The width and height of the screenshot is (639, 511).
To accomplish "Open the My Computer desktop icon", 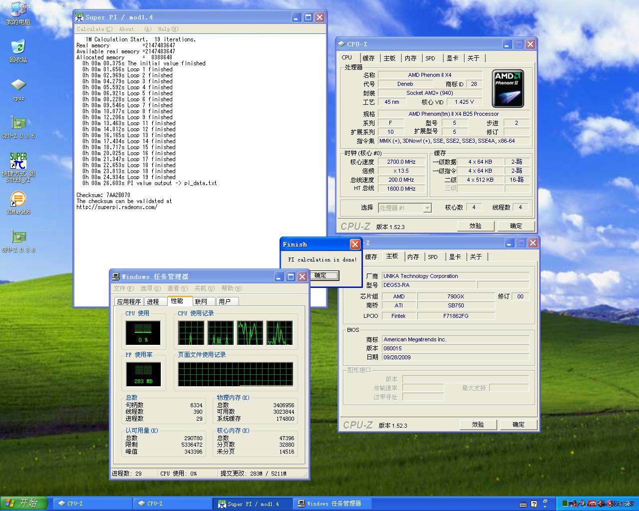I will [18, 12].
